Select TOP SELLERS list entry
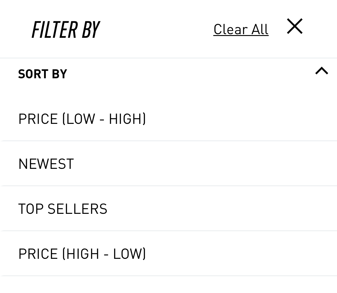 (x=63, y=209)
